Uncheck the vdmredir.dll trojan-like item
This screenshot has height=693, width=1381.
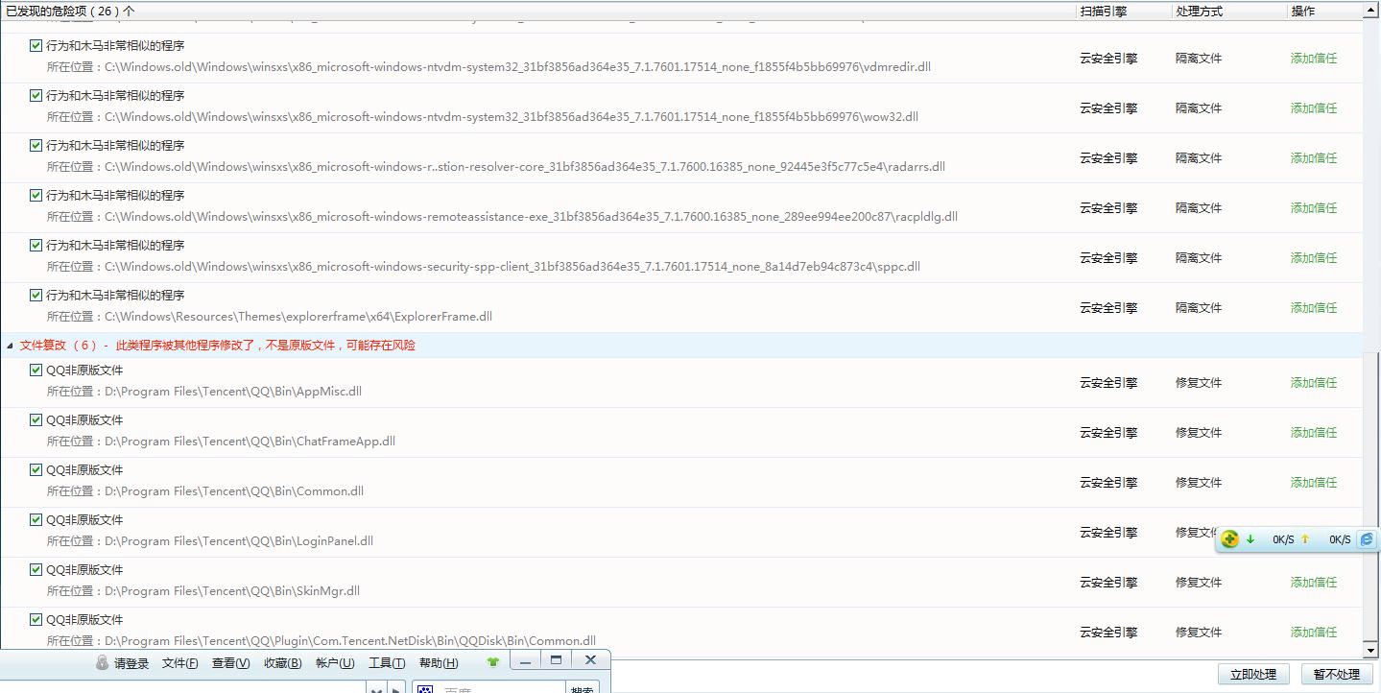click(36, 45)
